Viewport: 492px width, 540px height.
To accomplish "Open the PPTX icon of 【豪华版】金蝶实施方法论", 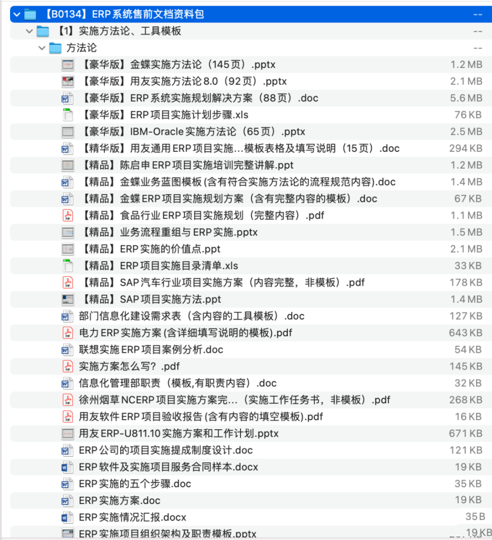I will coord(67,64).
